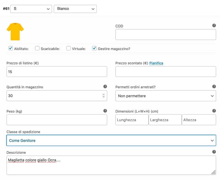Open the size dropdown showing S
Image resolution: width=220 pixels, height=180 pixels.
pos(31,9)
